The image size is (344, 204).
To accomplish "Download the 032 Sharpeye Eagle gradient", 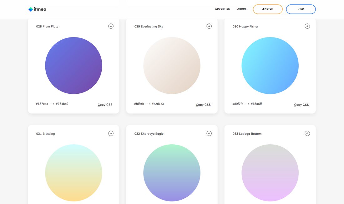I will 209,133.
